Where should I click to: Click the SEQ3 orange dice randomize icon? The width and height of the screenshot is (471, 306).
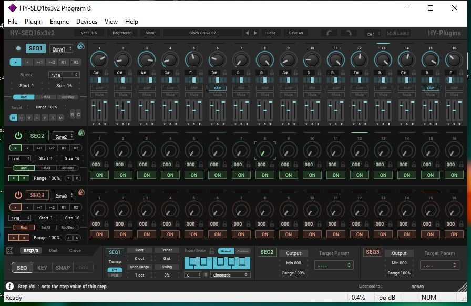coord(81,192)
